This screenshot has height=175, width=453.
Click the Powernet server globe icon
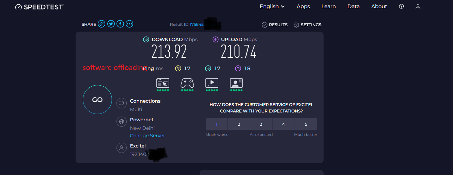click(x=122, y=122)
